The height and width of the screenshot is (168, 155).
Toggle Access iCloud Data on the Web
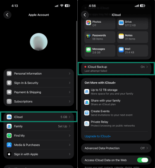(x=143, y=160)
